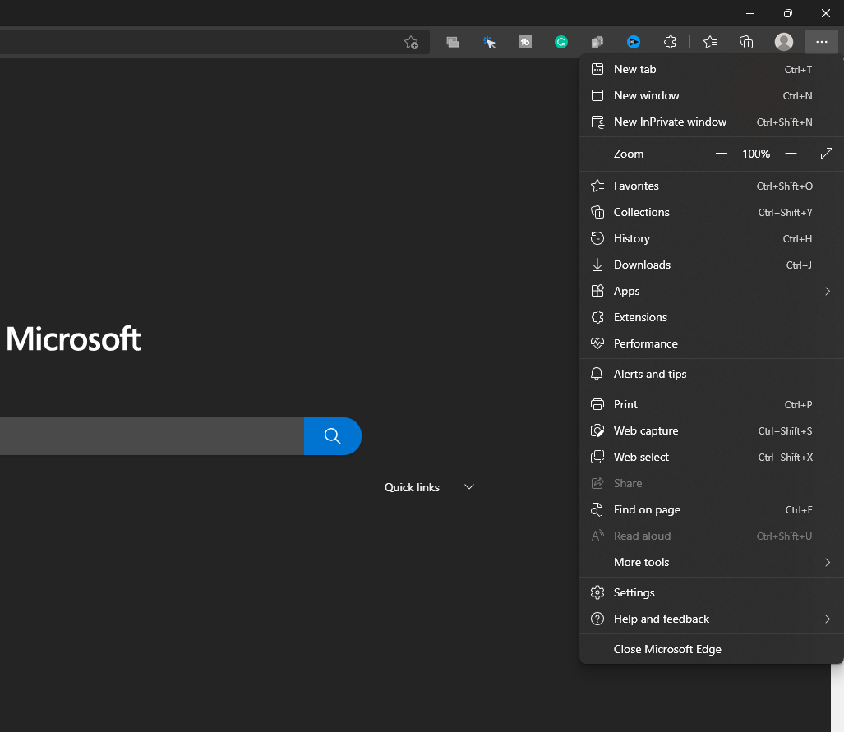The image size is (844, 732).
Task: Click into the page search box
Action: [x=152, y=436]
